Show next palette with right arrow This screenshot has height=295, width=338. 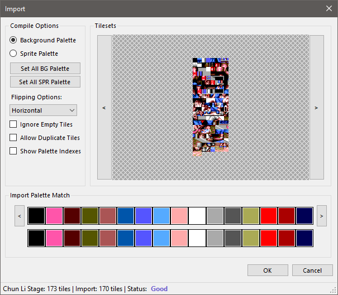(x=322, y=216)
